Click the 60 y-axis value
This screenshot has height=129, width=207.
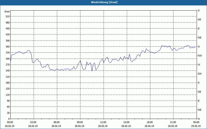click(x=8, y=107)
